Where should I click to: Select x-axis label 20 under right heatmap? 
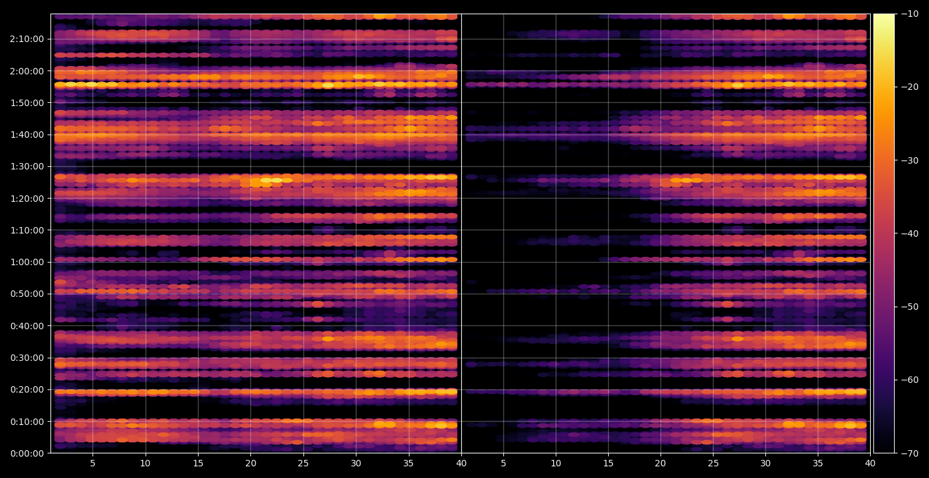click(661, 463)
